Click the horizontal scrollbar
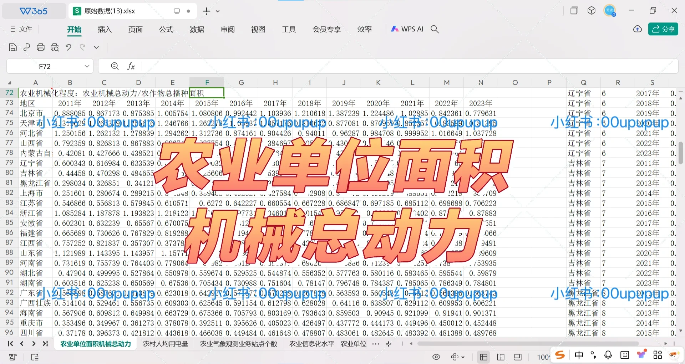The height and width of the screenshot is (364, 685). pos(528,344)
